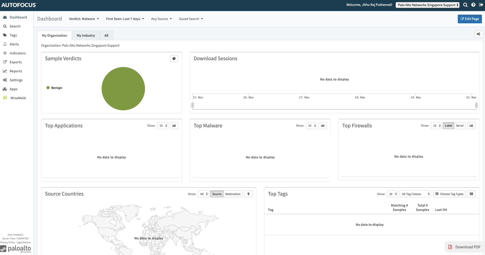Toggle Top Firewalls to Serial view
Screen dimensions: 485x255
(460, 126)
